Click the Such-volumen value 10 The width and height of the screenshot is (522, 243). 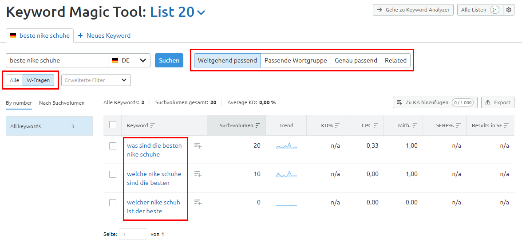point(257,174)
